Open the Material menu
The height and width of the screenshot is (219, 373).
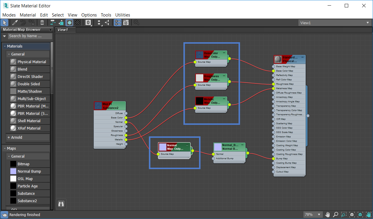[x=28, y=15]
